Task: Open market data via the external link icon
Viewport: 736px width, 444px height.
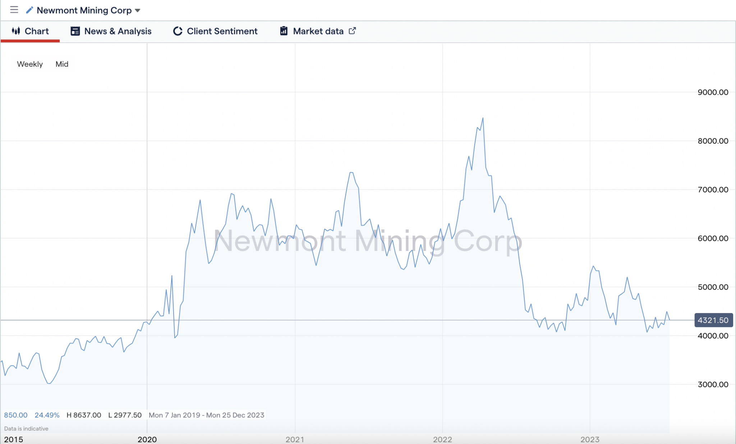Action: coord(353,31)
